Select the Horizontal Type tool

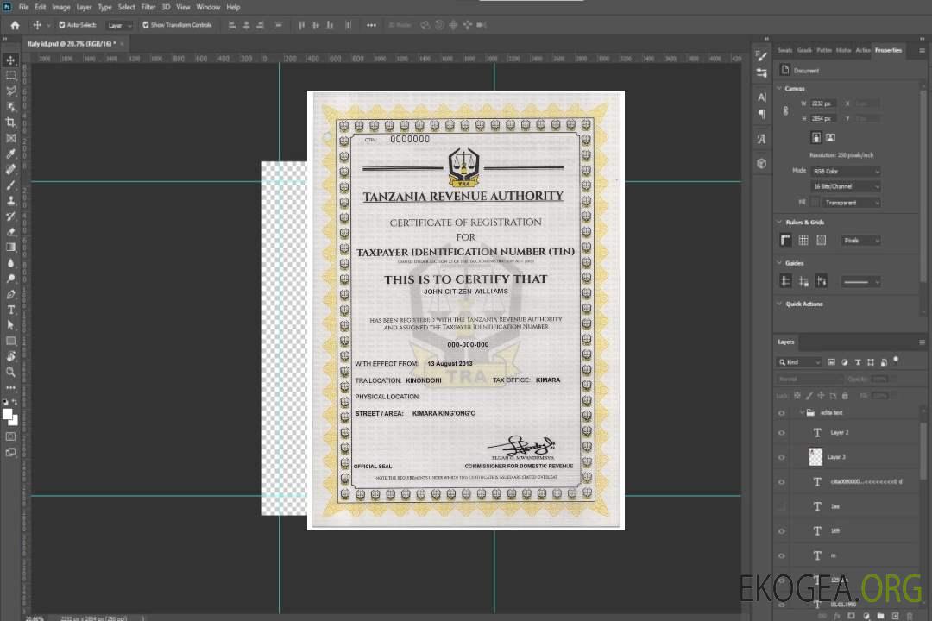click(x=11, y=310)
